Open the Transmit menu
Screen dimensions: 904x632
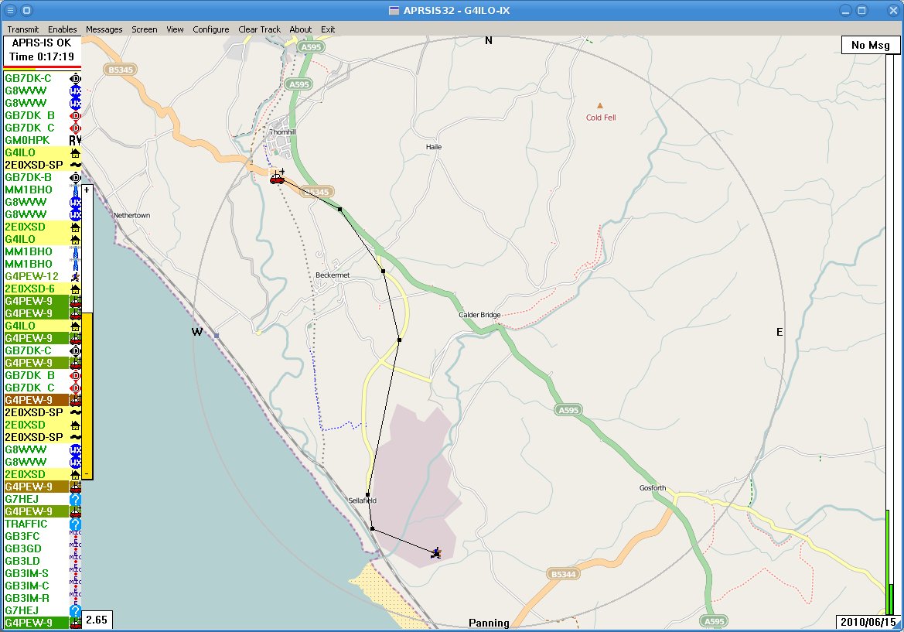point(22,29)
